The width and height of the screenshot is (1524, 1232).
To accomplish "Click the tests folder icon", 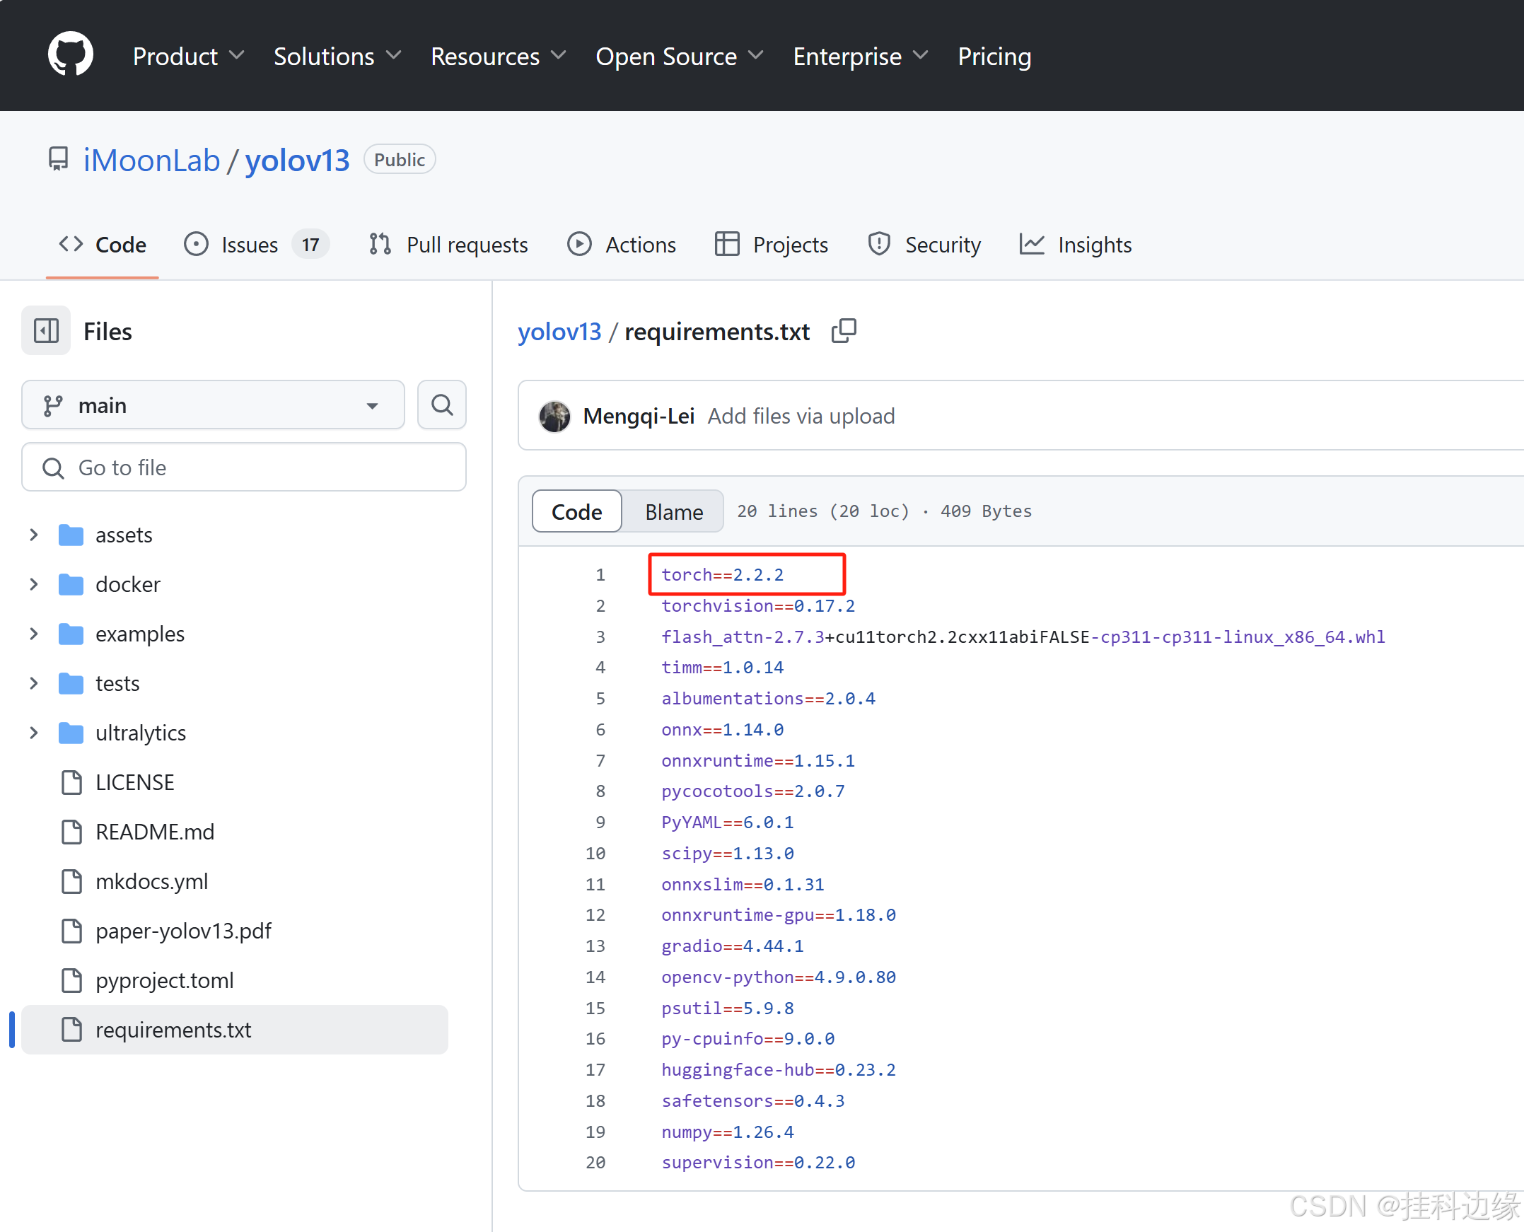I will (x=71, y=683).
